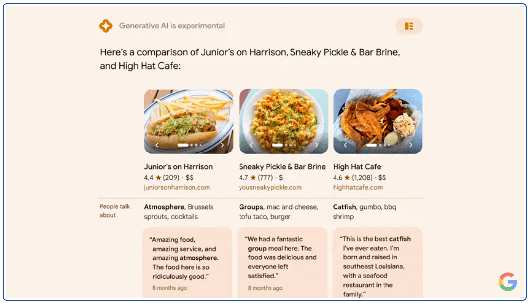Viewport: 528px width, 303px height.
Task: Show previous photo of Sneaky Pickle
Action: click(251, 145)
